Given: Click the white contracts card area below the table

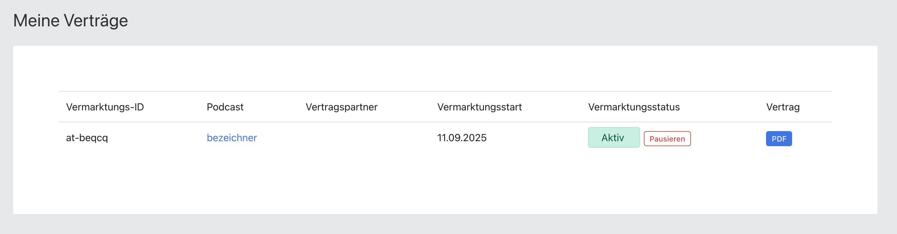Looking at the screenshot, I should click(x=445, y=184).
